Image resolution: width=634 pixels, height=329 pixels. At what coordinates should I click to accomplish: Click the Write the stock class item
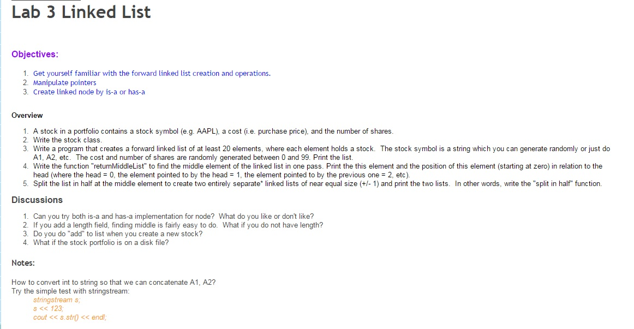[68, 140]
